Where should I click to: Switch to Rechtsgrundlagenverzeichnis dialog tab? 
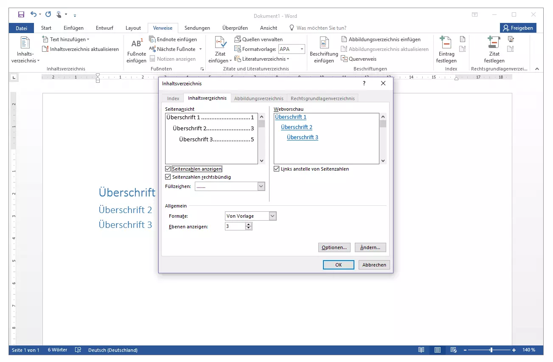pos(323,98)
